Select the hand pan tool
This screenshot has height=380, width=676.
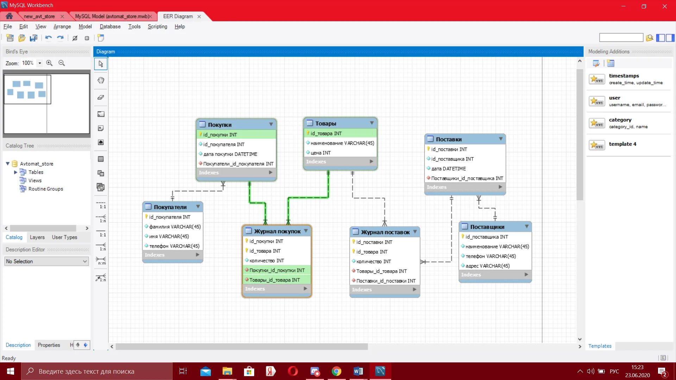(x=101, y=81)
